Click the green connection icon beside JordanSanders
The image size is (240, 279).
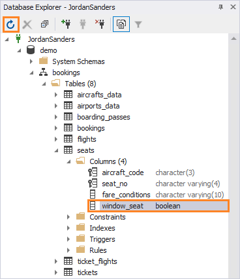(18, 39)
